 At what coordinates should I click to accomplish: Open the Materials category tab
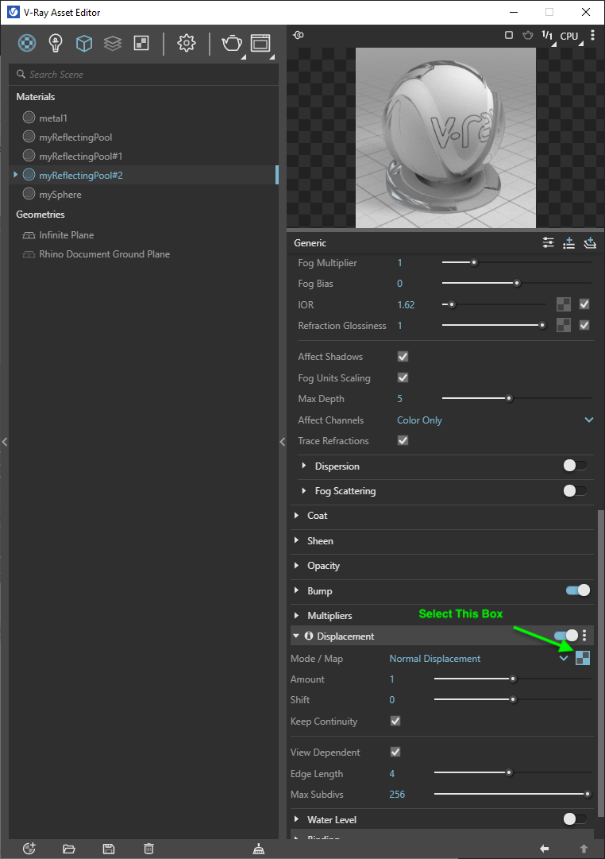(27, 43)
